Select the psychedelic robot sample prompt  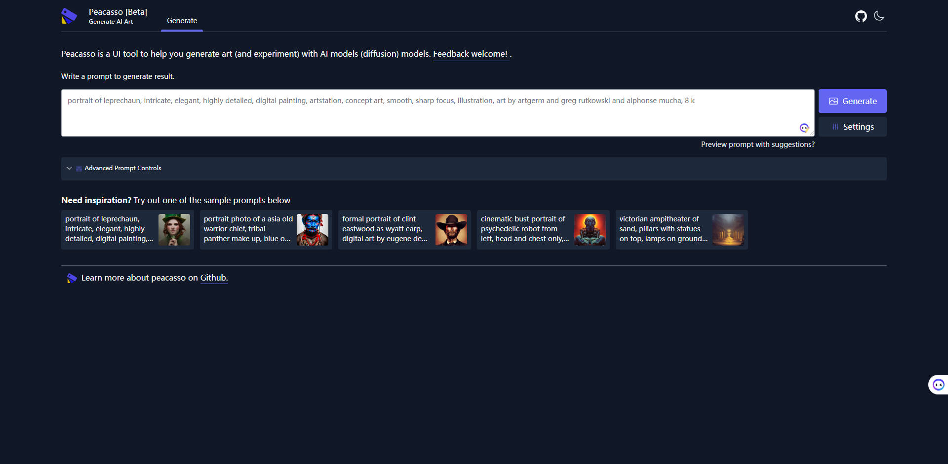[543, 230]
